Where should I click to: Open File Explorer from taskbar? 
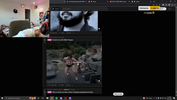pos(47,98)
